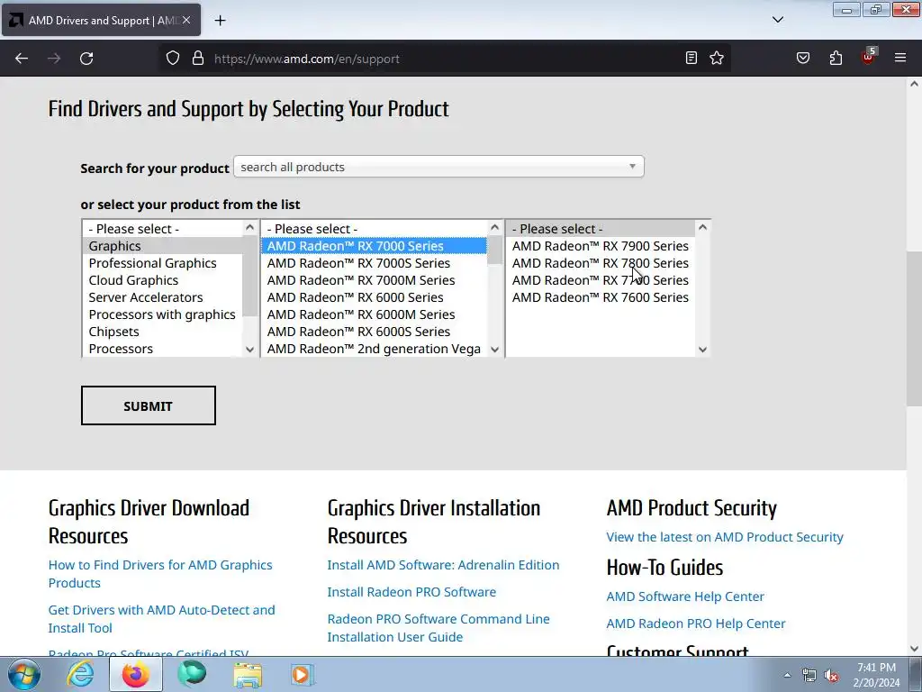This screenshot has width=922, height=692.
Task: Select AMD Radeon RX 6000M Series
Action: 374,314
